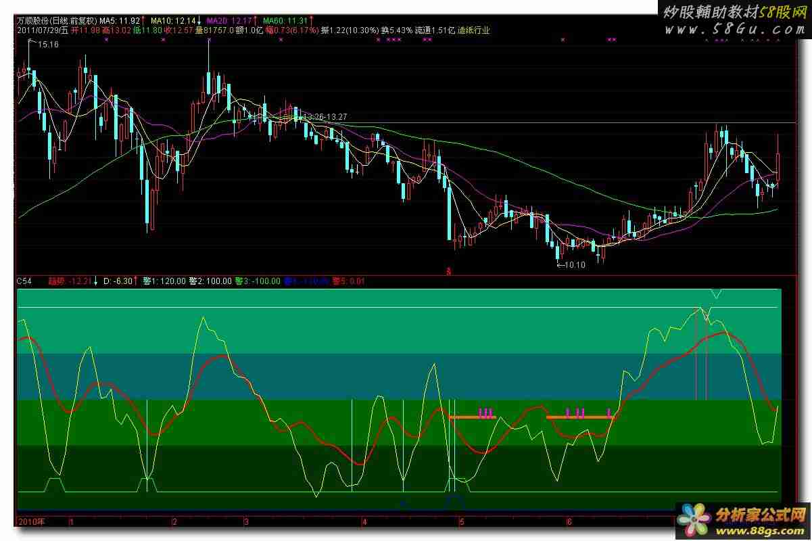Screen dimensions: 812x541
Task: Jump to month 6 on the time axis
Action: pos(569,522)
